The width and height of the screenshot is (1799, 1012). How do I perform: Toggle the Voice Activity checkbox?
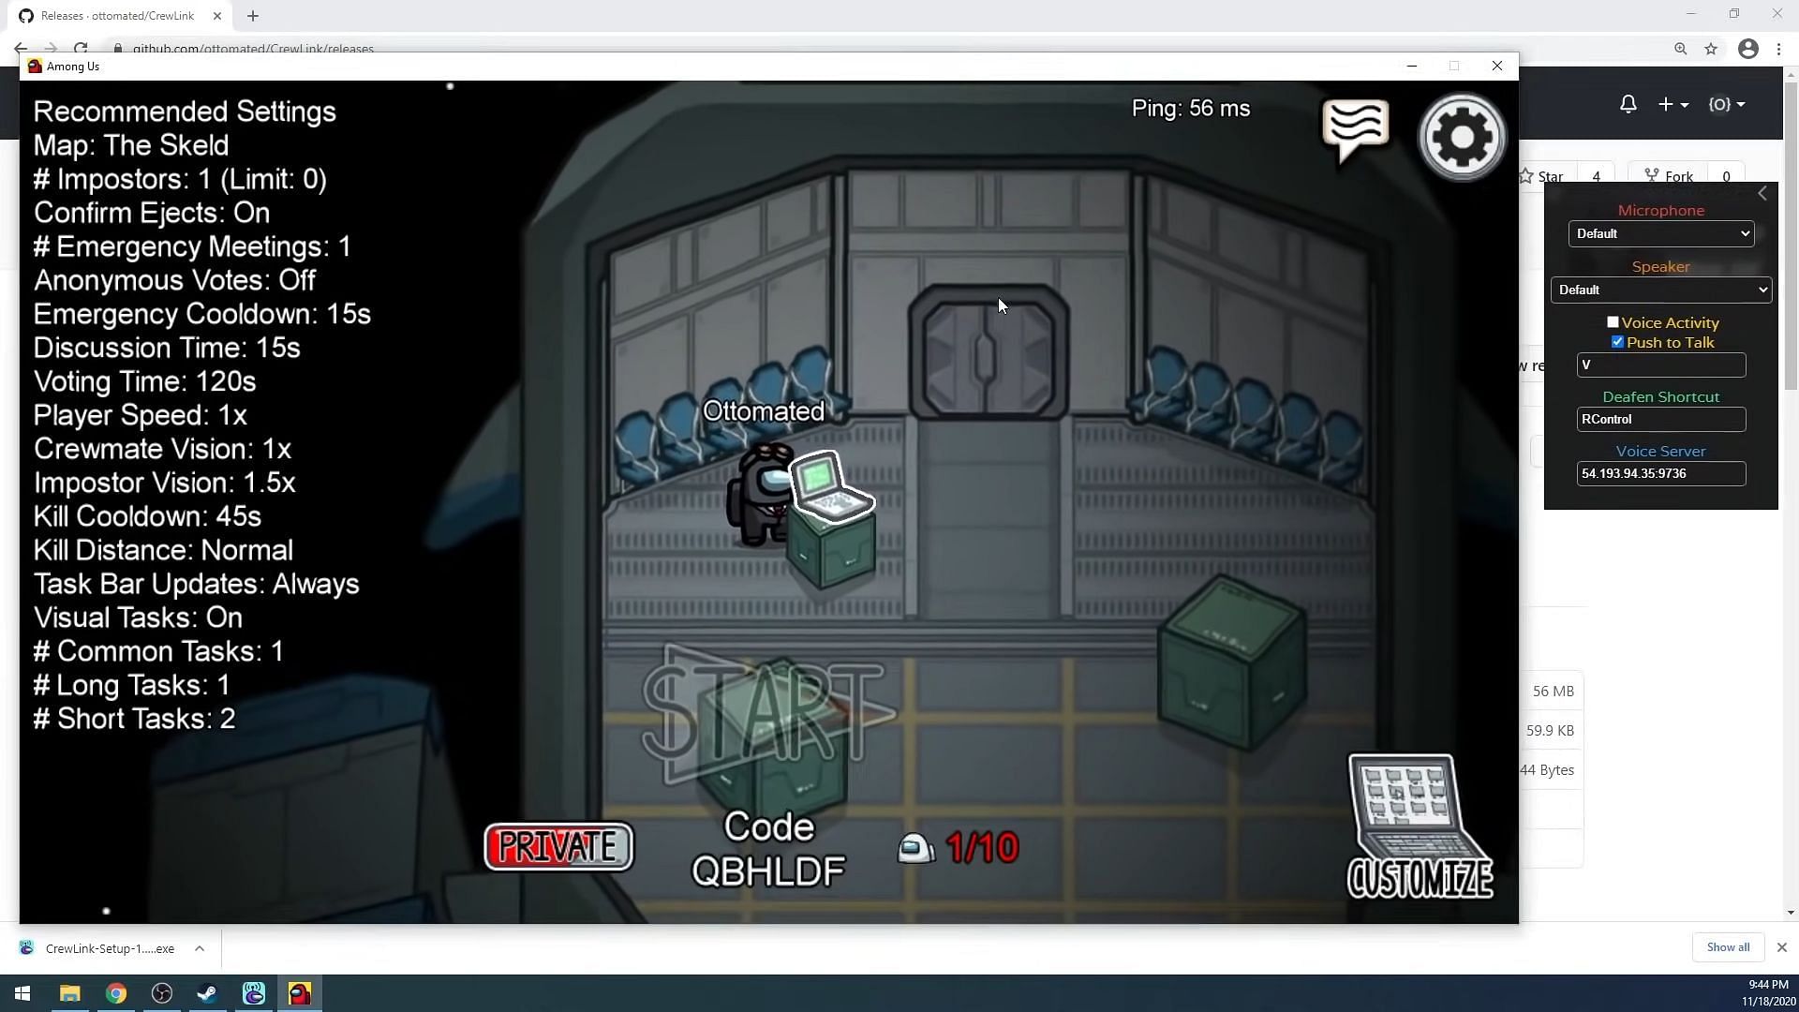coord(1613,321)
